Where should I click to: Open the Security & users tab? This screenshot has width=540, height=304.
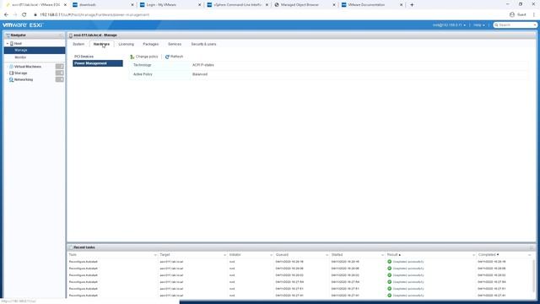203,44
